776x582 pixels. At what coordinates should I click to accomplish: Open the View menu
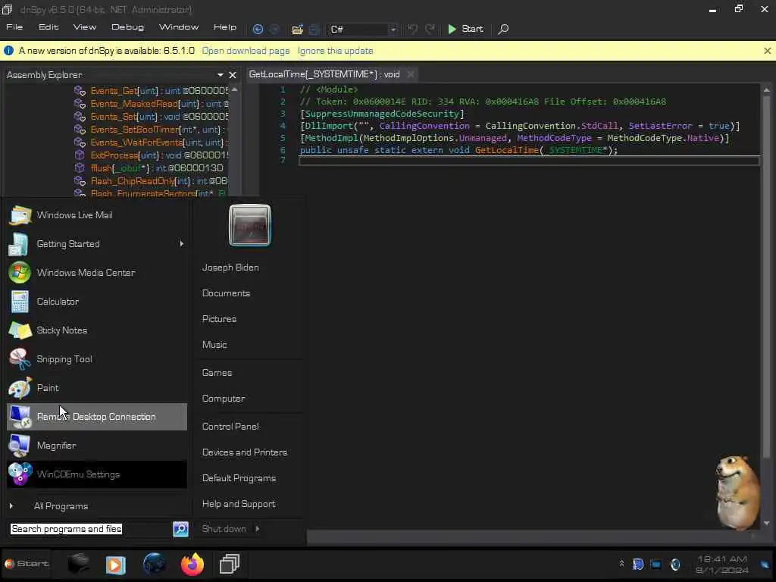85,27
